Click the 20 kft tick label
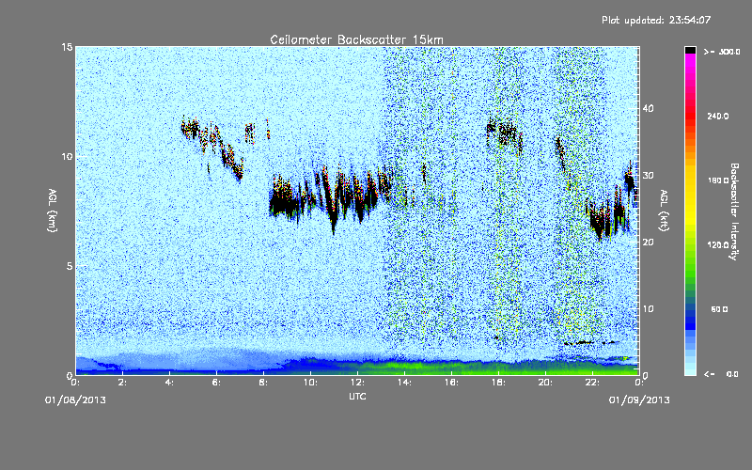 (x=648, y=243)
